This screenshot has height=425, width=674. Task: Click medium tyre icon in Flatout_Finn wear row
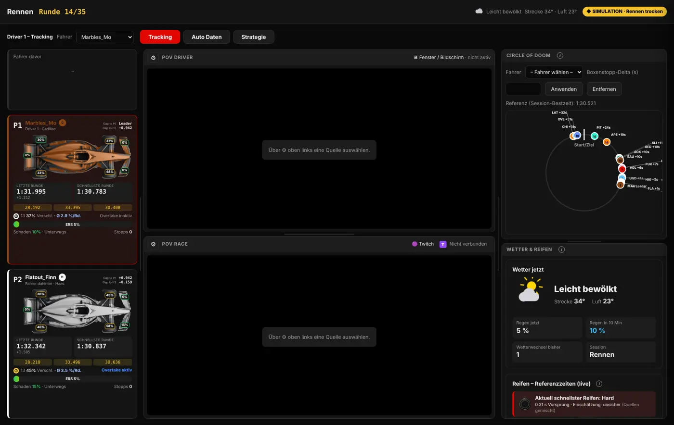16,370
